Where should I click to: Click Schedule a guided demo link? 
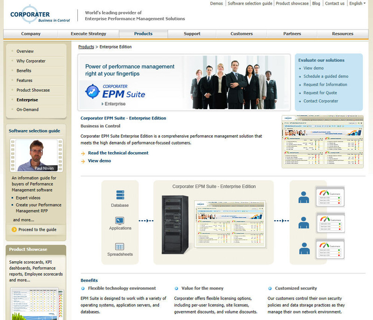pos(326,77)
